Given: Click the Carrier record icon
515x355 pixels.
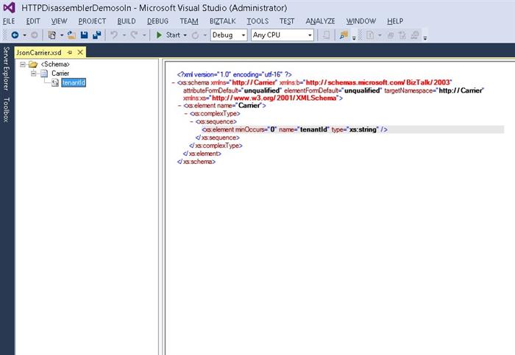Looking at the screenshot, I should click(44, 73).
